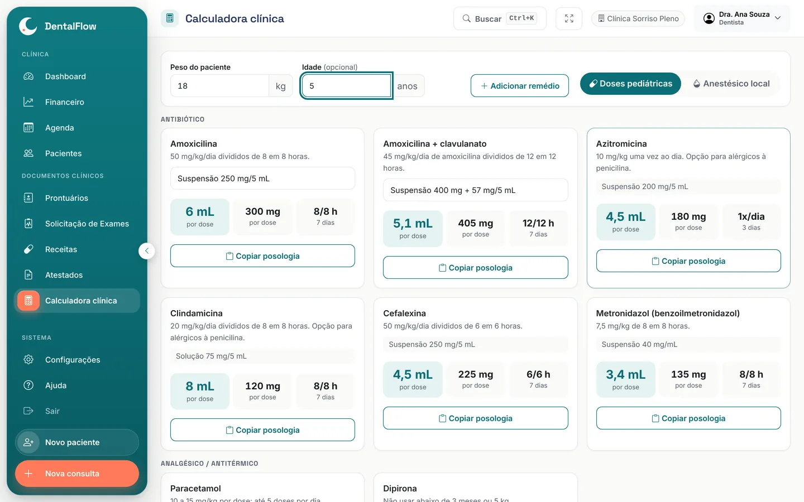Switch to the Doses pediátricas tab
Screen dimensions: 804x502
(x=630, y=84)
